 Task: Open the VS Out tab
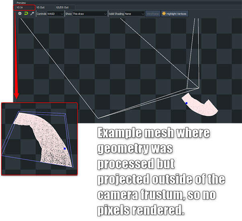click(41, 7)
